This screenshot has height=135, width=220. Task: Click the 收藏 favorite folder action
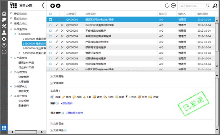pyautogui.click(x=154, y=97)
